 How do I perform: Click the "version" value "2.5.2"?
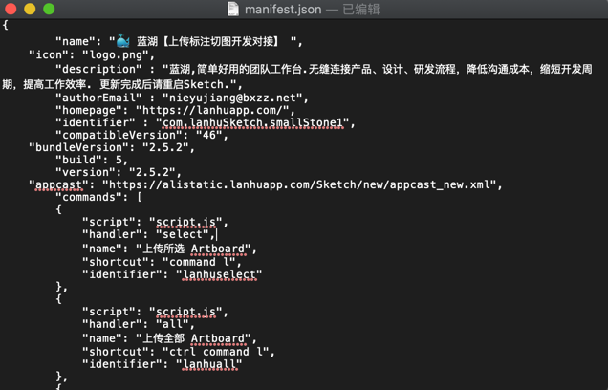(x=152, y=172)
